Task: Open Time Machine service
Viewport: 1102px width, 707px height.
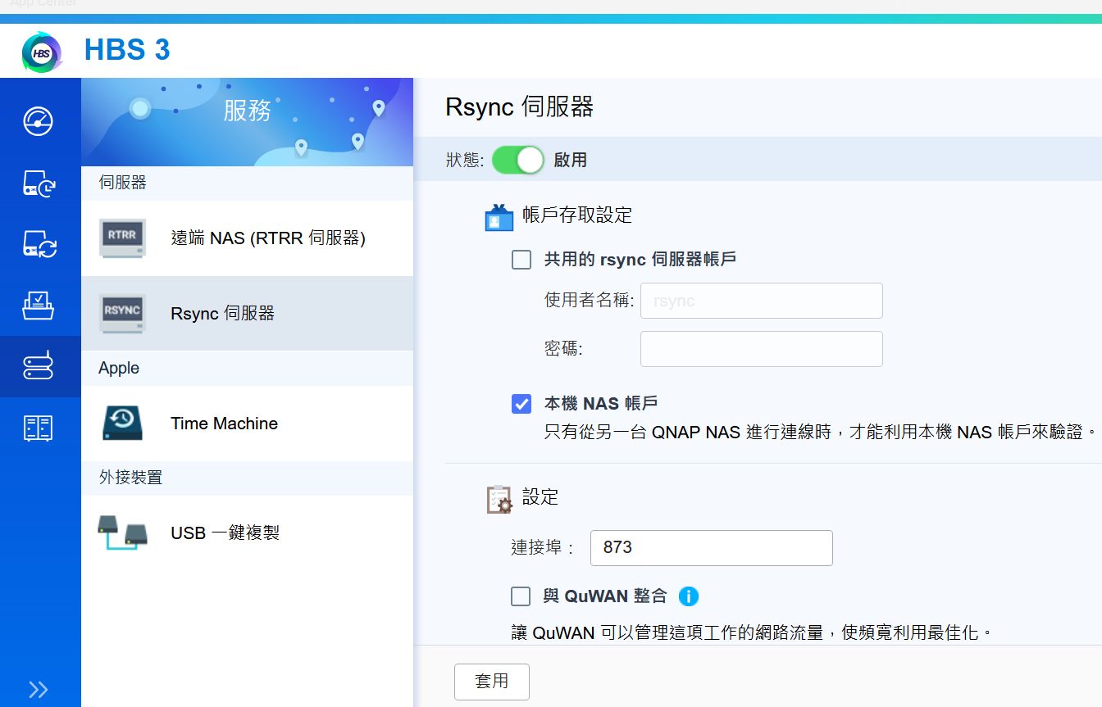Action: tap(247, 424)
